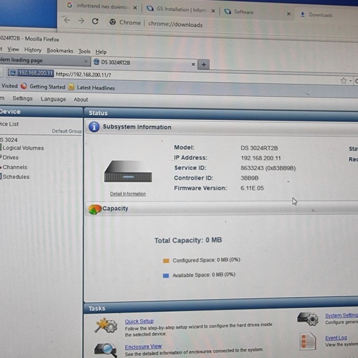This screenshot has width=358, height=358.
Task: Open the Quick Setup link
Action: tap(139, 321)
